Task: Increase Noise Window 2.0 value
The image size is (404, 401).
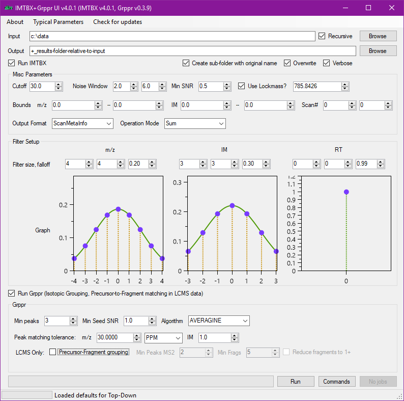Action: (134, 84)
